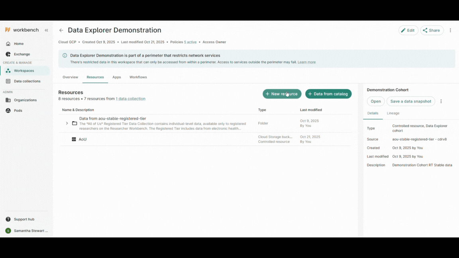459x258 pixels.
Task: Click the Samantha Stewart user avatar
Action: (x=8, y=231)
